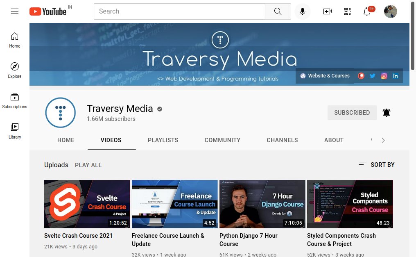Open the account avatar menu

(x=390, y=11)
